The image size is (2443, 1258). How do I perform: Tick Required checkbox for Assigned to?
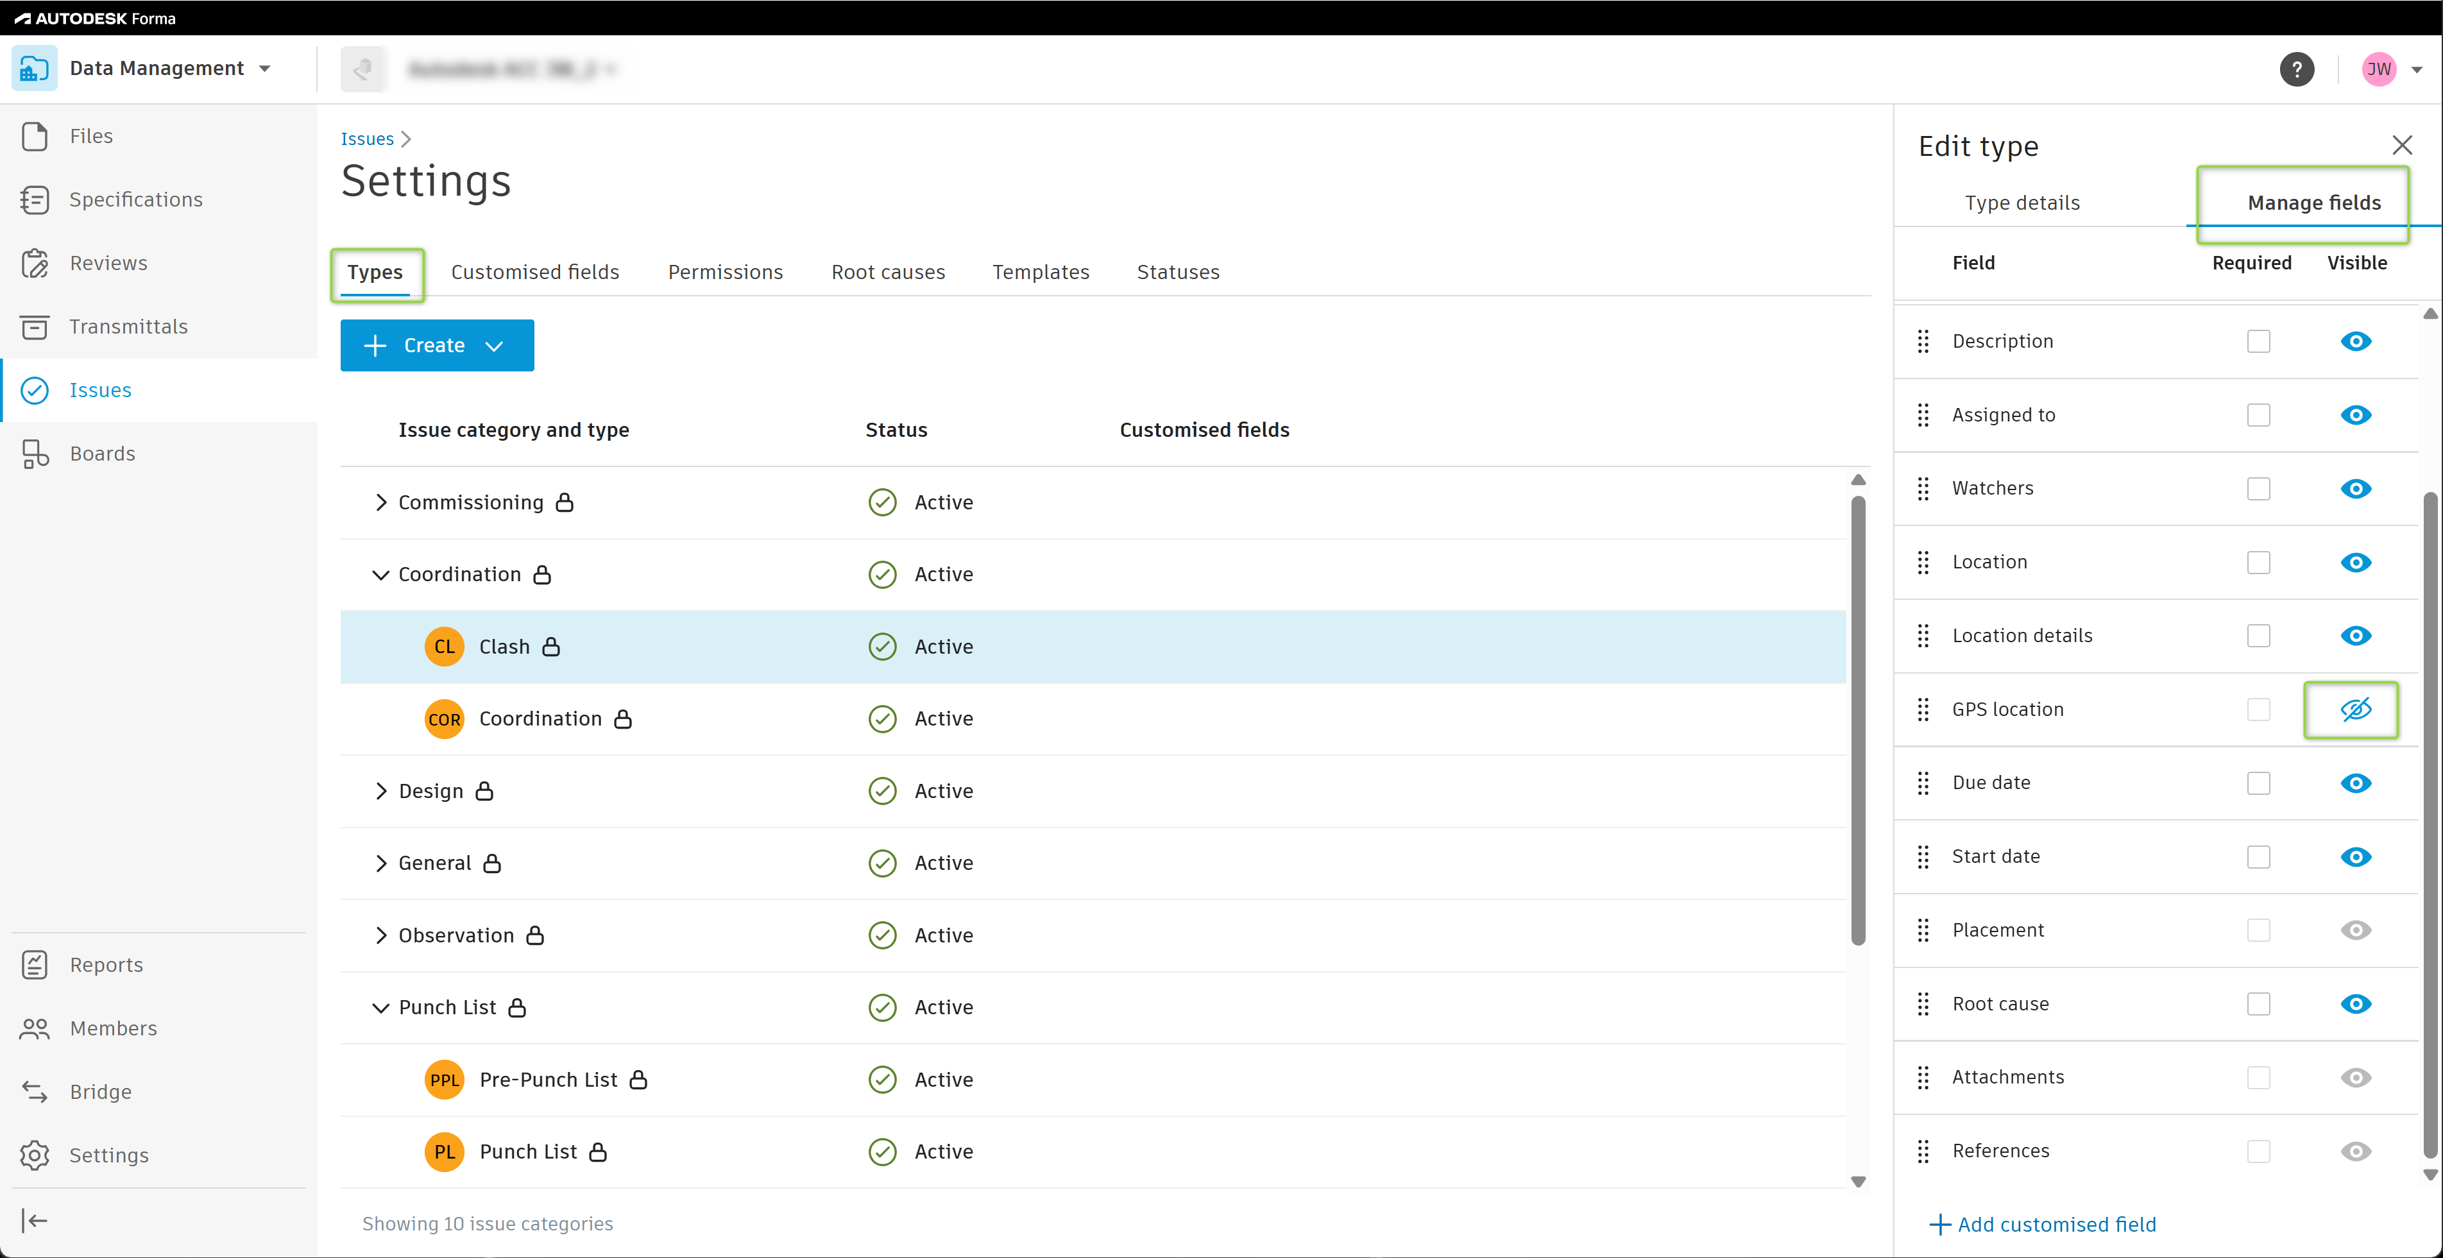(x=2258, y=415)
